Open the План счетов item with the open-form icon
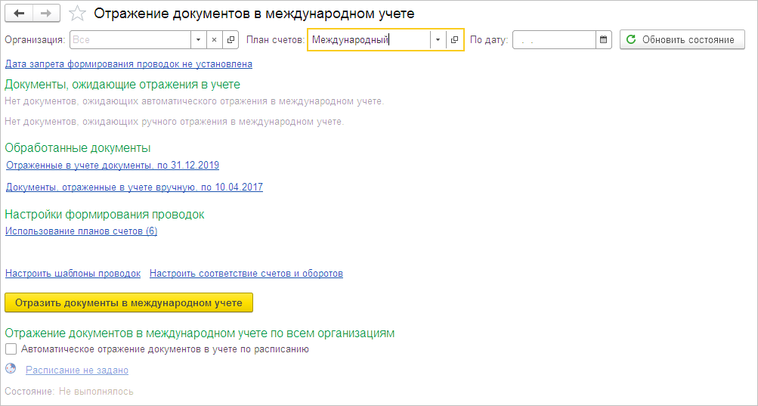The width and height of the screenshot is (758, 406). point(454,40)
